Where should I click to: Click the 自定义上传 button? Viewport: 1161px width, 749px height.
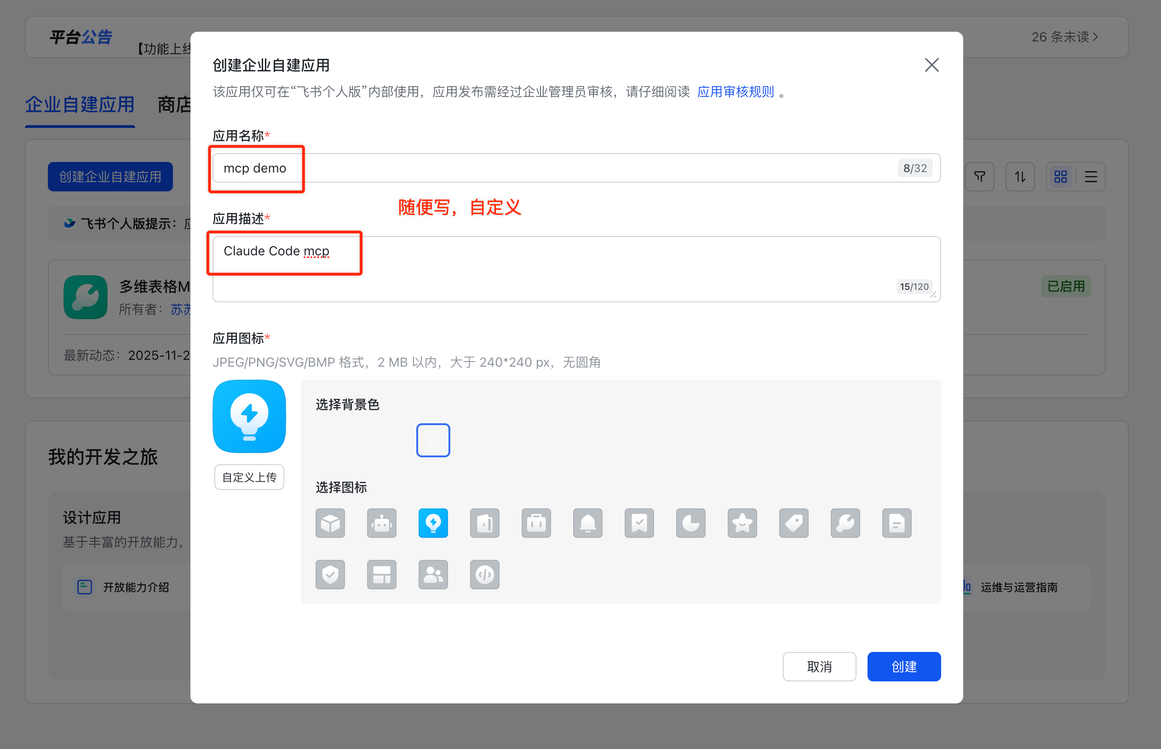click(x=249, y=477)
